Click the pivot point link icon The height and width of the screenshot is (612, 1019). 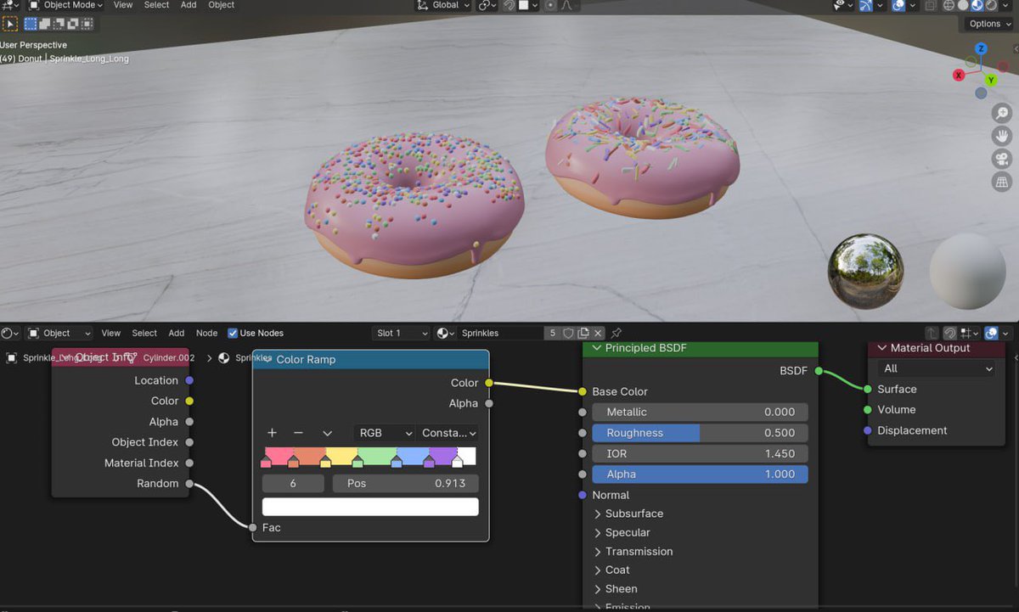(x=487, y=5)
